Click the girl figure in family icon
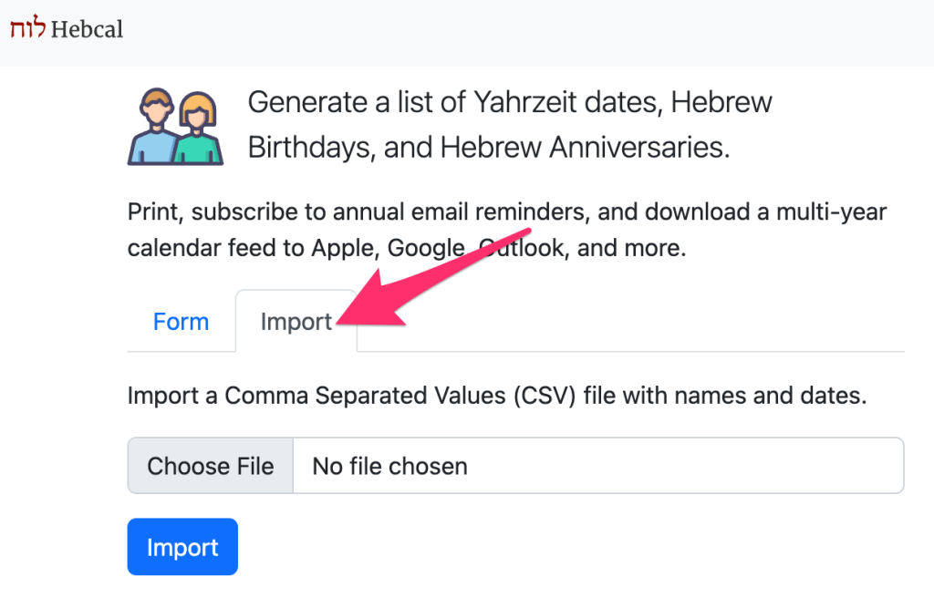This screenshot has width=934, height=598. coord(198,130)
